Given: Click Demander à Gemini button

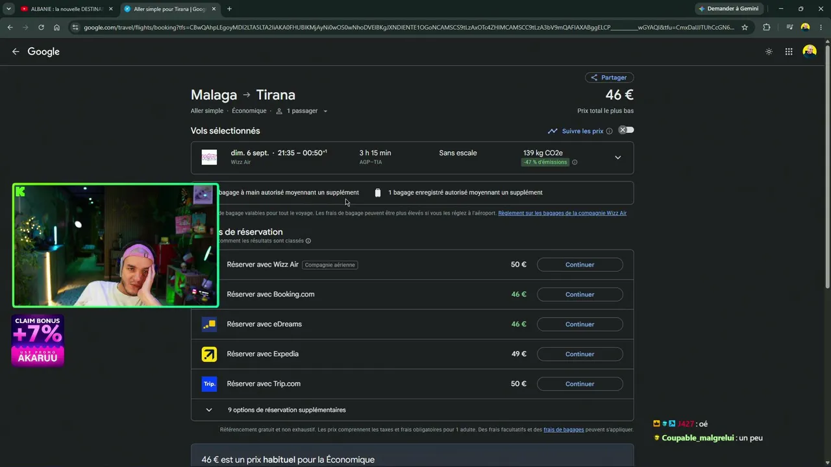Looking at the screenshot, I should tap(729, 9).
